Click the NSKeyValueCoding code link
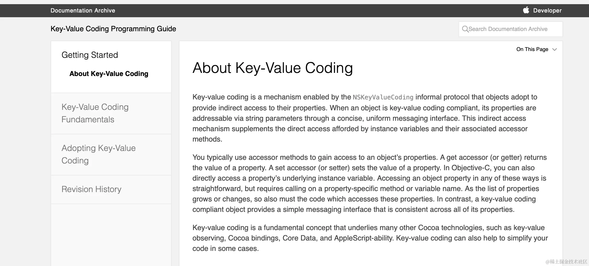Screen dimensions: 589x266 (383, 97)
